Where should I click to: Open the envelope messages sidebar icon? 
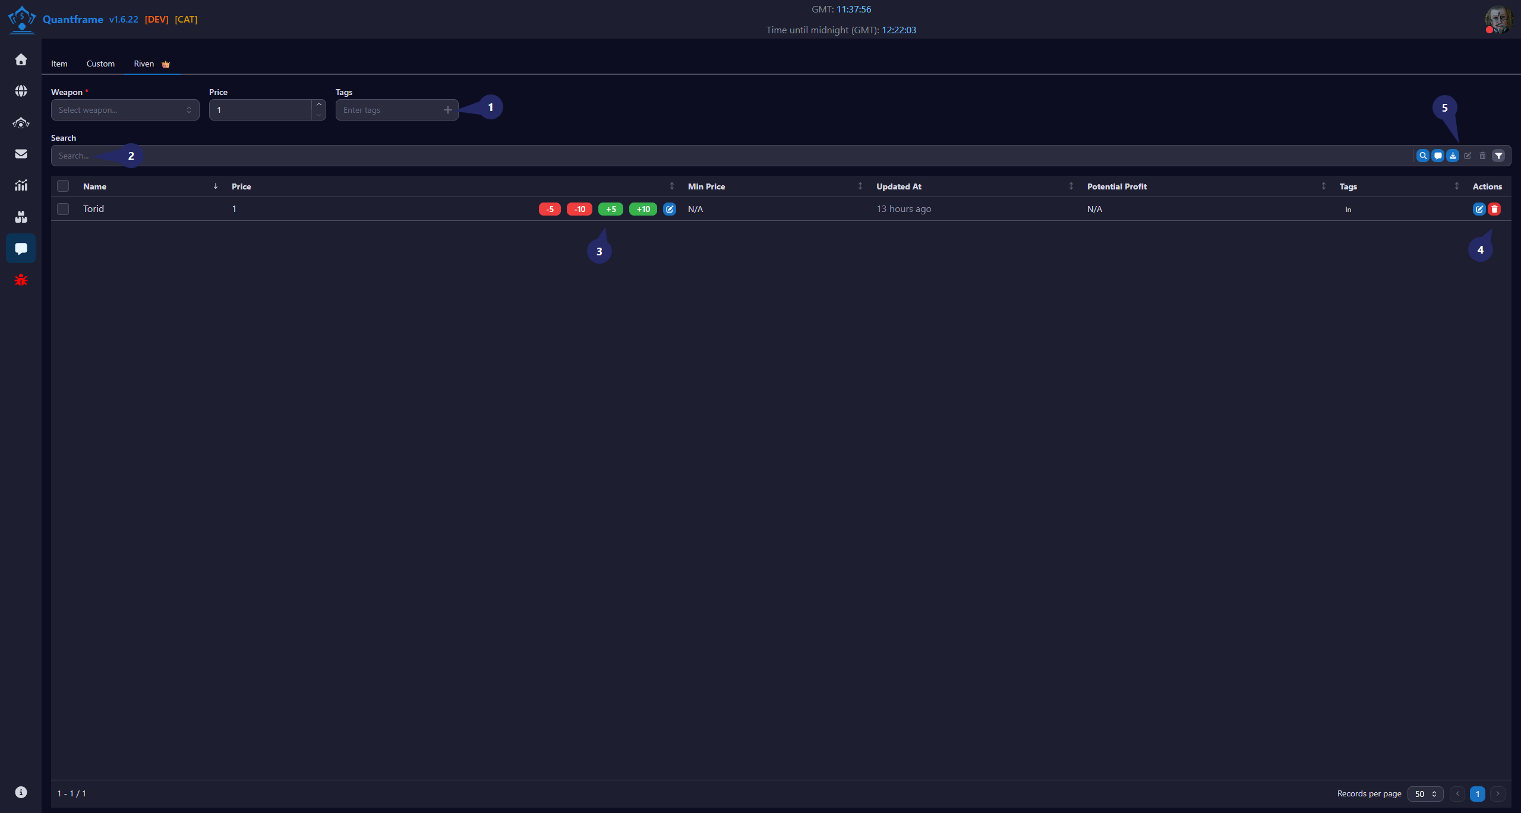pos(21,154)
